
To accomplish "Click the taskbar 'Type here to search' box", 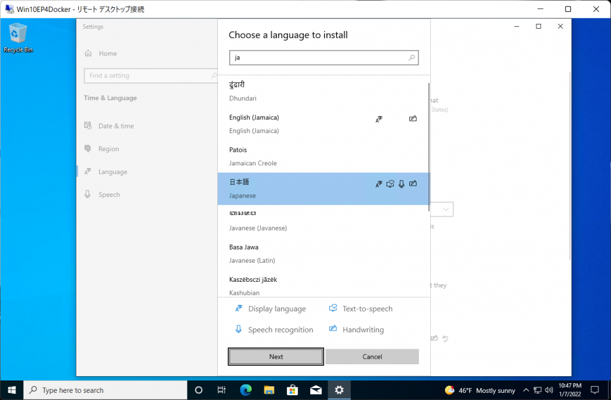I will [105, 390].
